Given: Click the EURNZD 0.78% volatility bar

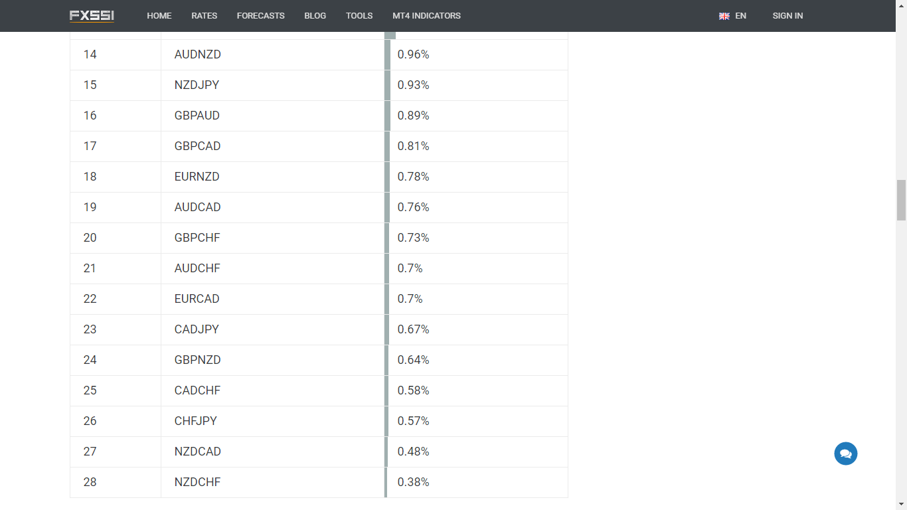Looking at the screenshot, I should pos(387,177).
